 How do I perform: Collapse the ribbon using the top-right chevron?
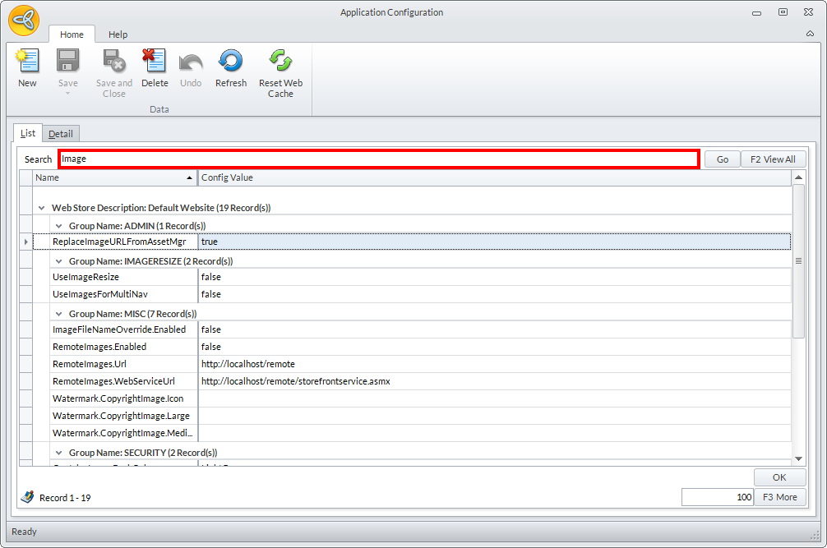click(810, 35)
